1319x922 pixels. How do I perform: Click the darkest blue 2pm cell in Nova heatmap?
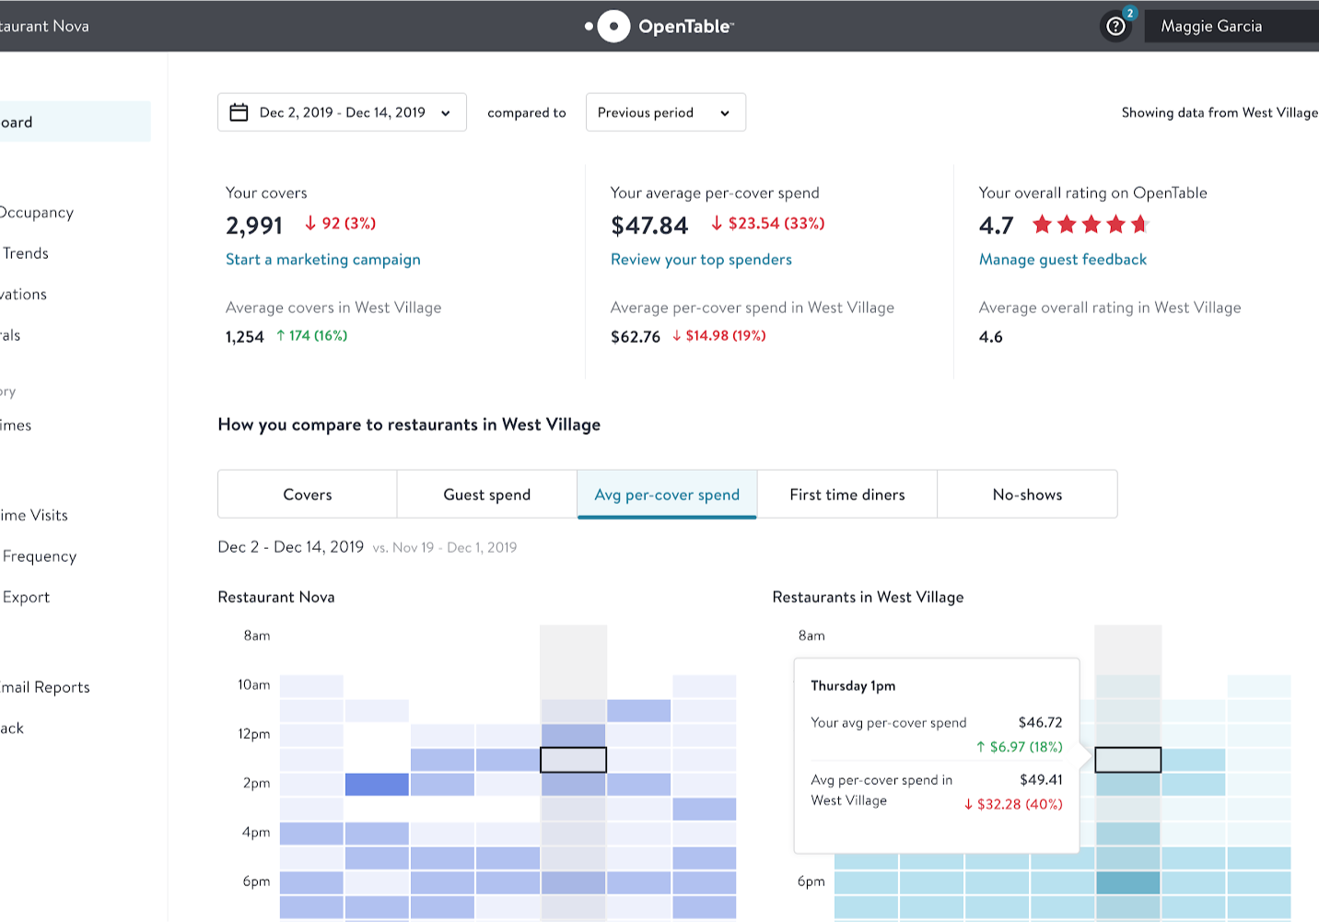(377, 785)
